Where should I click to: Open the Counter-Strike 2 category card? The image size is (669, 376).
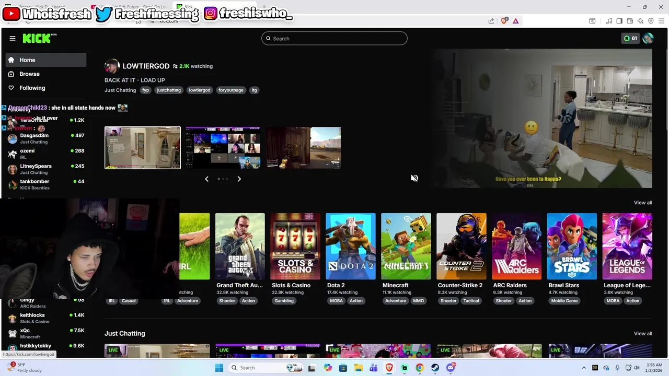(x=462, y=246)
